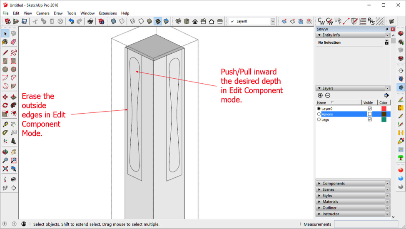
Task: Open the Layer0 dropdown in toolbar
Action: click(273, 21)
